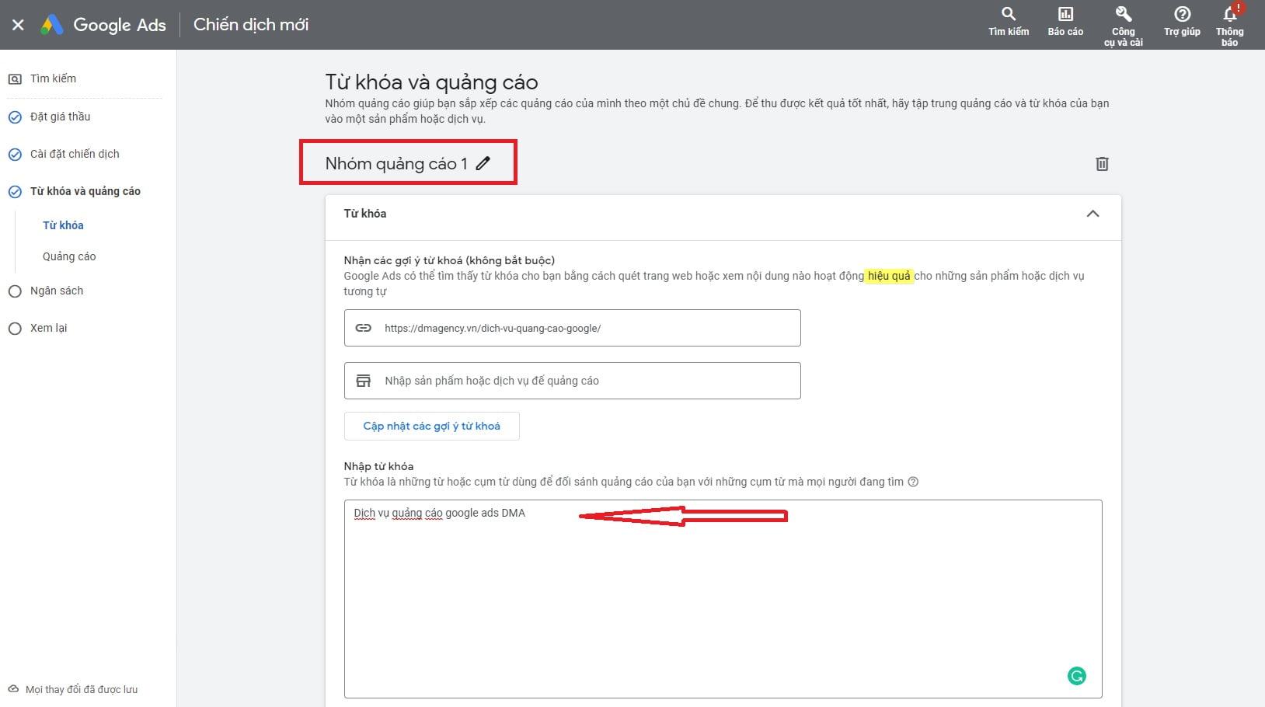Open Báo cáo reports icon
1265x707 pixels.
coord(1065,22)
